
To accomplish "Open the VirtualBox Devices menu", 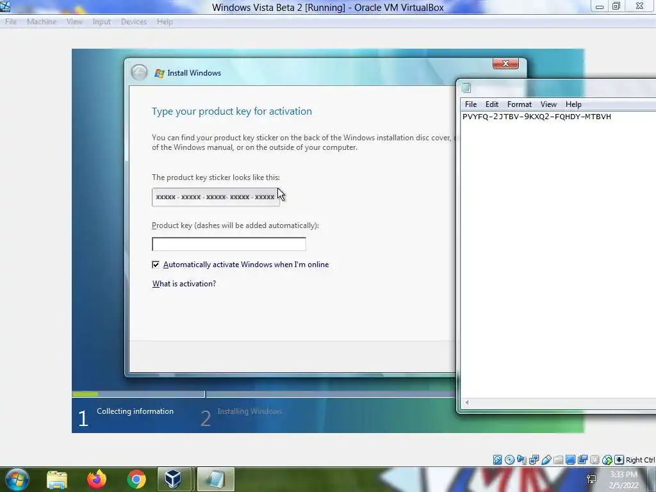I will pyautogui.click(x=134, y=22).
